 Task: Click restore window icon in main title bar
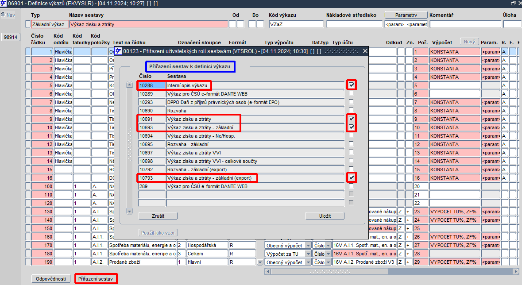[x=513, y=3]
